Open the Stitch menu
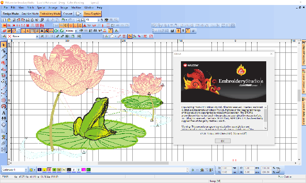 (x=31, y=8)
